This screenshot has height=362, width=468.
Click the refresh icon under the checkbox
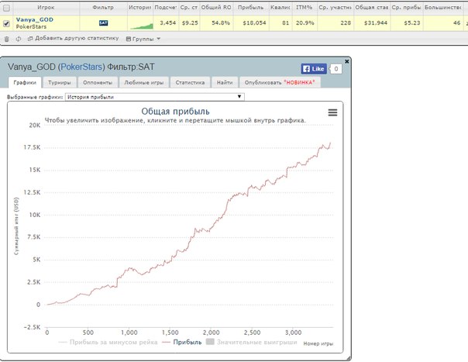(x=18, y=38)
